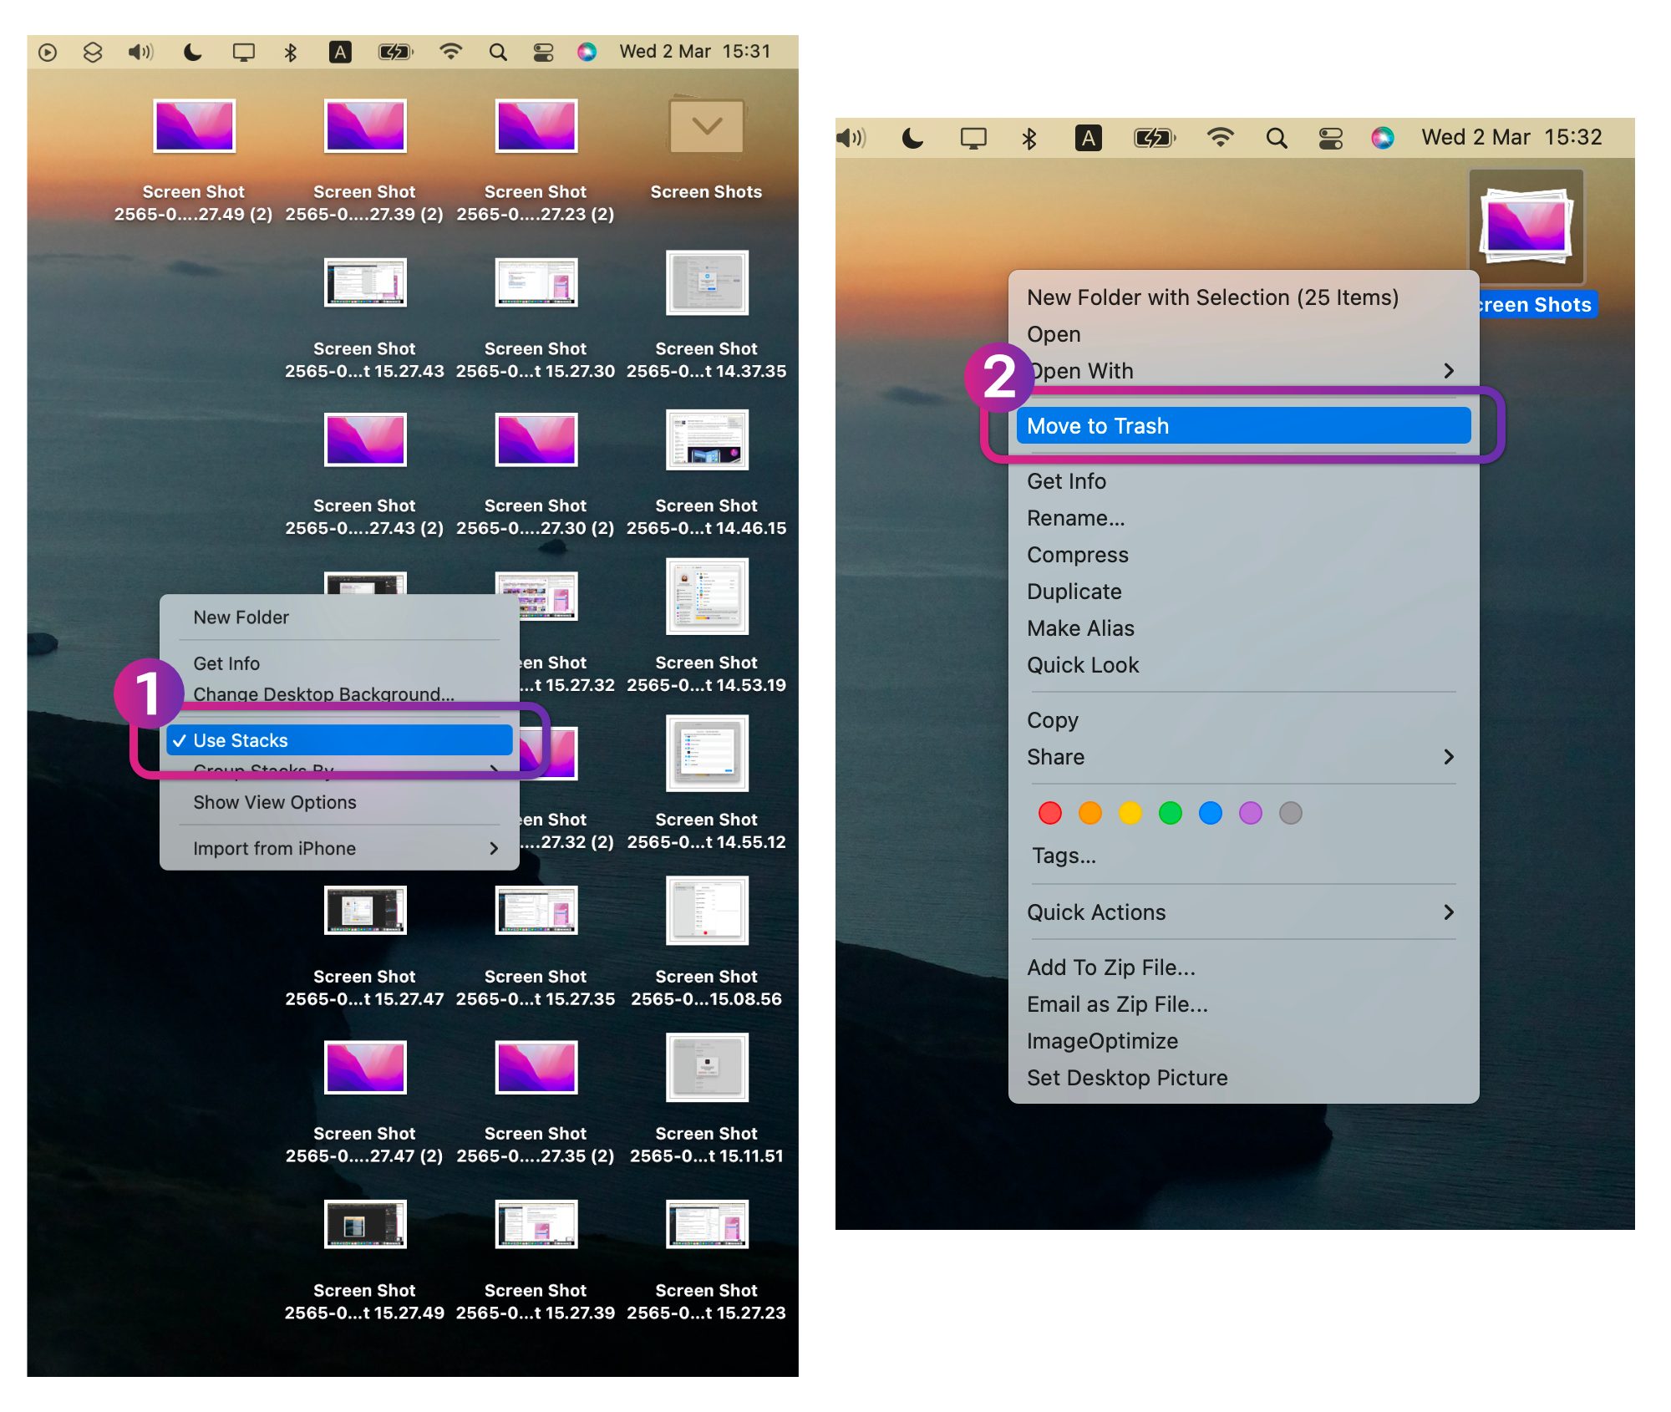Choose Compress from the context menu

click(x=1078, y=555)
